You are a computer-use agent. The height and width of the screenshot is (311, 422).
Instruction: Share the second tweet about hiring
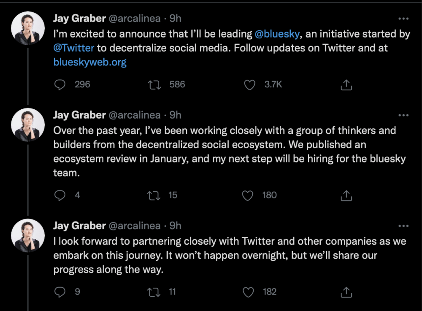(x=346, y=195)
